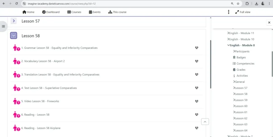Open Text Lesson 58 – Superlative Comparatives
Screen dimensions: 273x137
point(49,88)
